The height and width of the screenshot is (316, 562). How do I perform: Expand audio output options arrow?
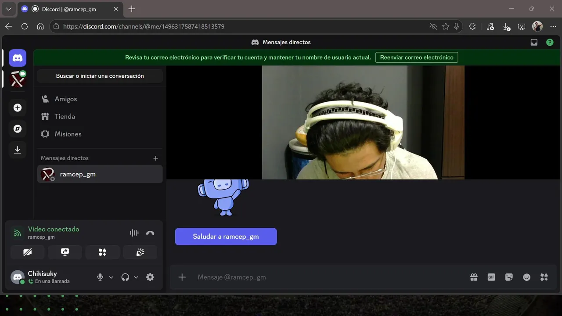coord(136,277)
